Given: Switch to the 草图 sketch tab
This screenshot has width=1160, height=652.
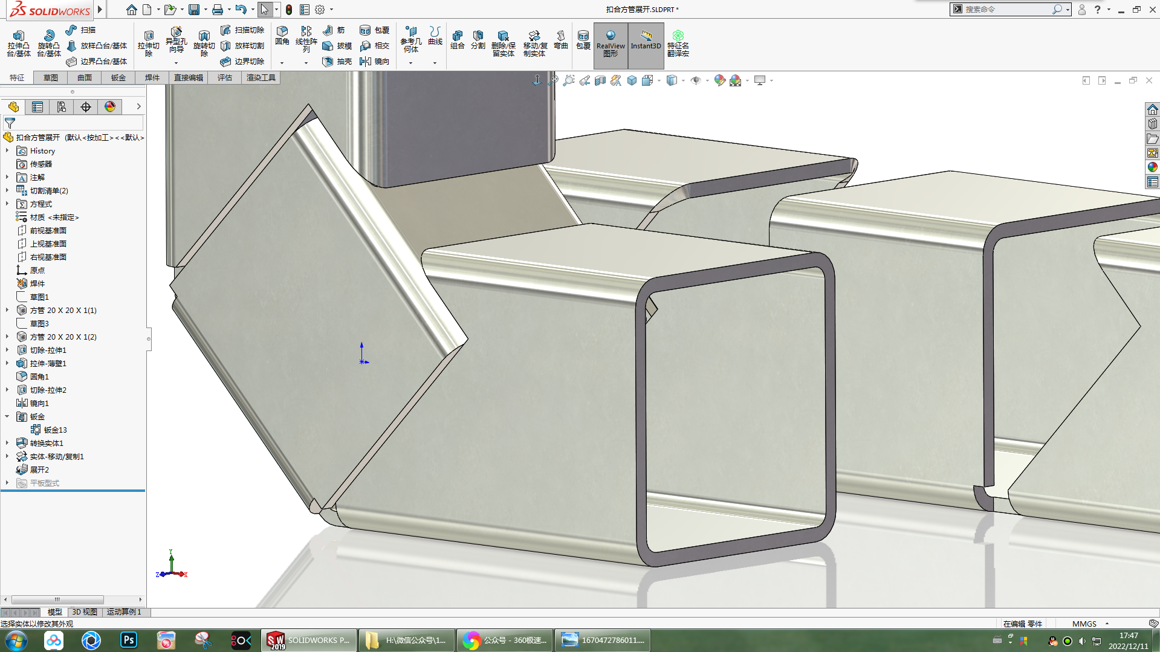Looking at the screenshot, I should pyautogui.click(x=51, y=77).
